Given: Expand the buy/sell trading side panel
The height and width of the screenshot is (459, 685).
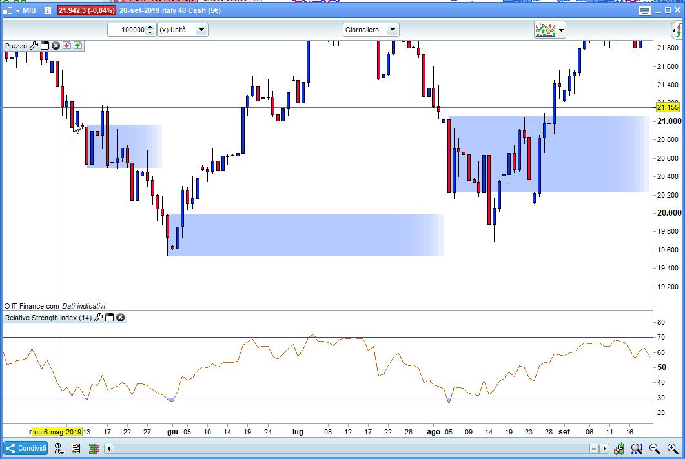Looking at the screenshot, I should click(x=677, y=30).
